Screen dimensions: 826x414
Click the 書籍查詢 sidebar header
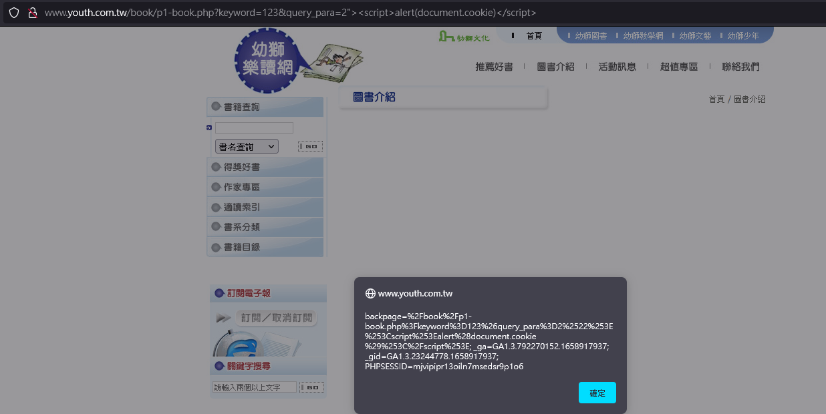[x=265, y=107]
